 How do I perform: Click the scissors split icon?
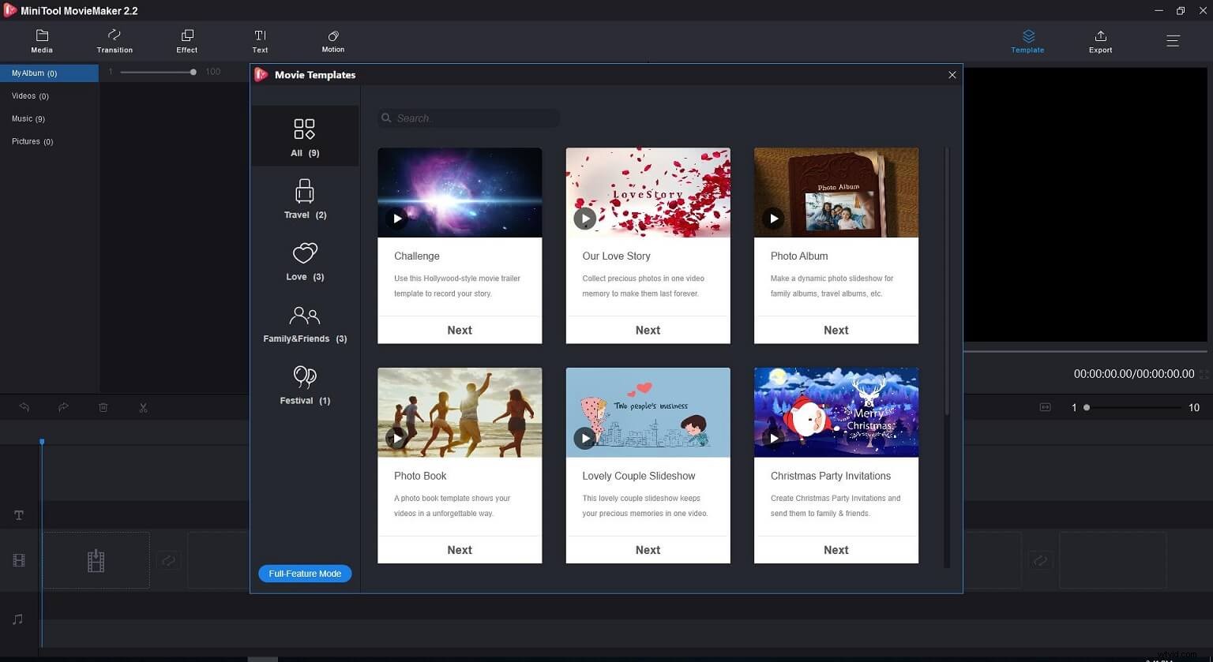click(x=143, y=408)
